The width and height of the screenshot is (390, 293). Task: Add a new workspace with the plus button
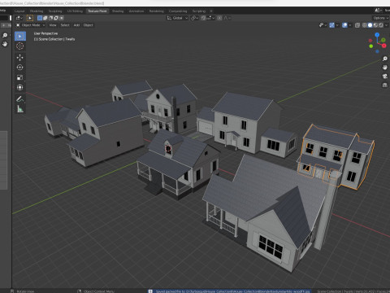pos(211,11)
